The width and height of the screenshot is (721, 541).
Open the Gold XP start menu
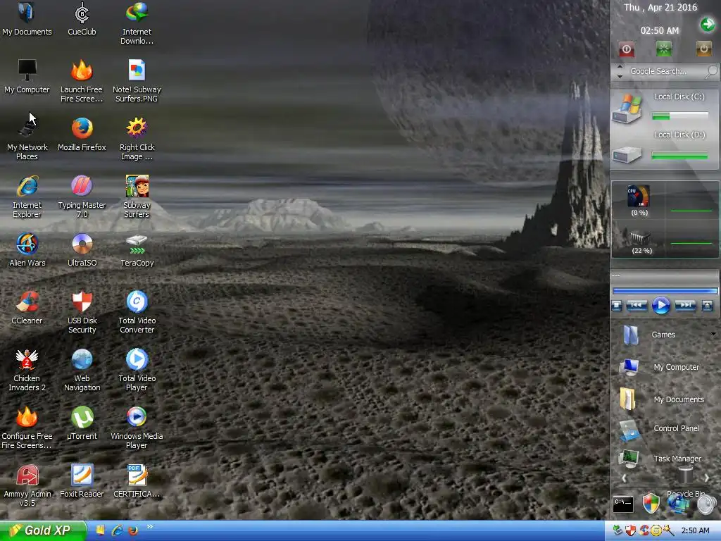pyautogui.click(x=43, y=530)
